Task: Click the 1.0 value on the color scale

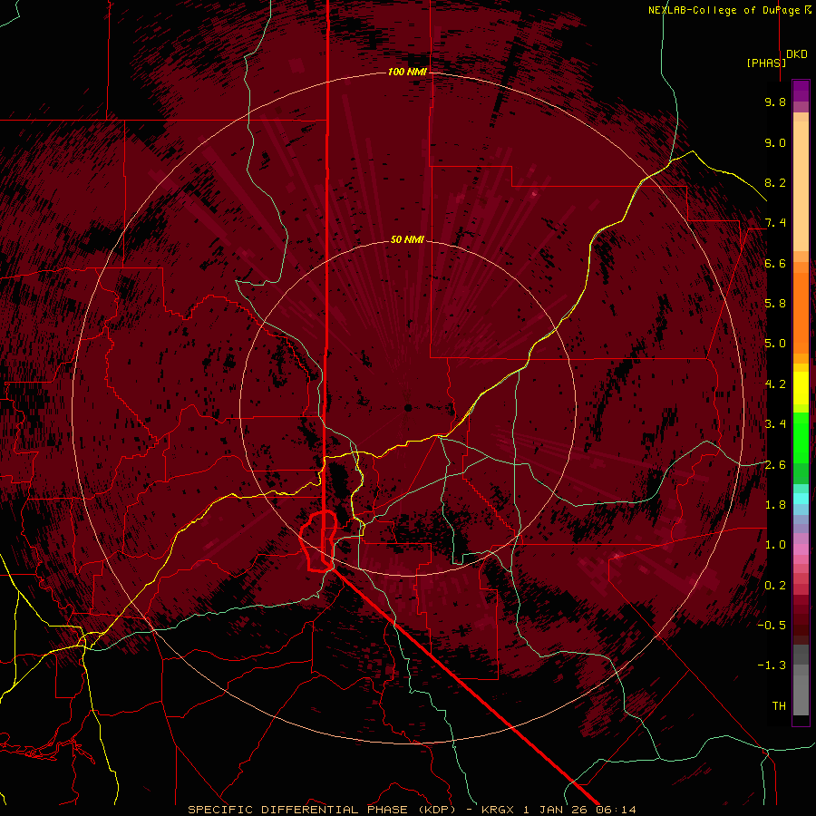Action: tap(775, 545)
